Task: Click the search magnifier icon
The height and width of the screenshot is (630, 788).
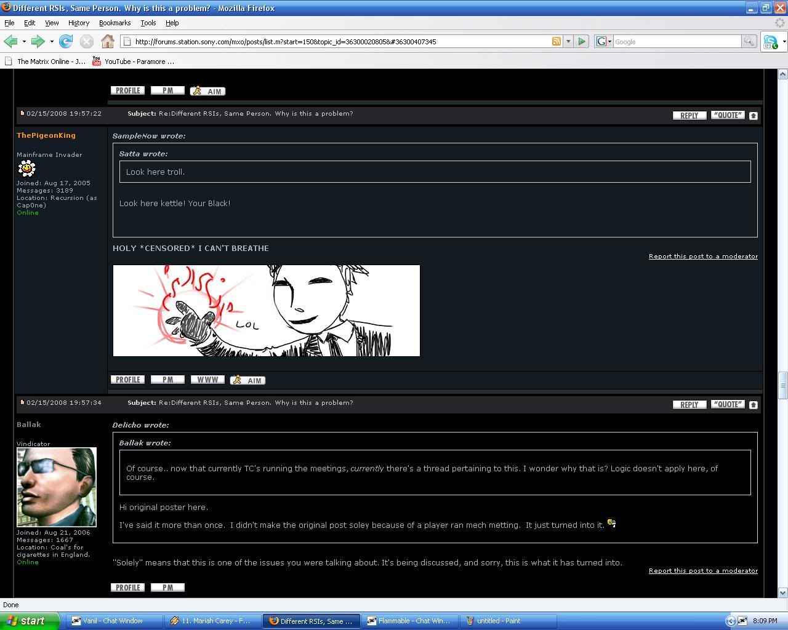Action: [749, 41]
